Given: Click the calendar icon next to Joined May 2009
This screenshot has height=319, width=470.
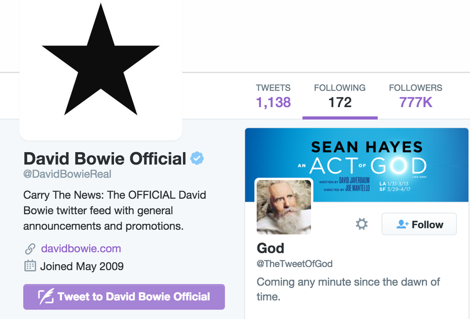Looking at the screenshot, I should pos(29,266).
